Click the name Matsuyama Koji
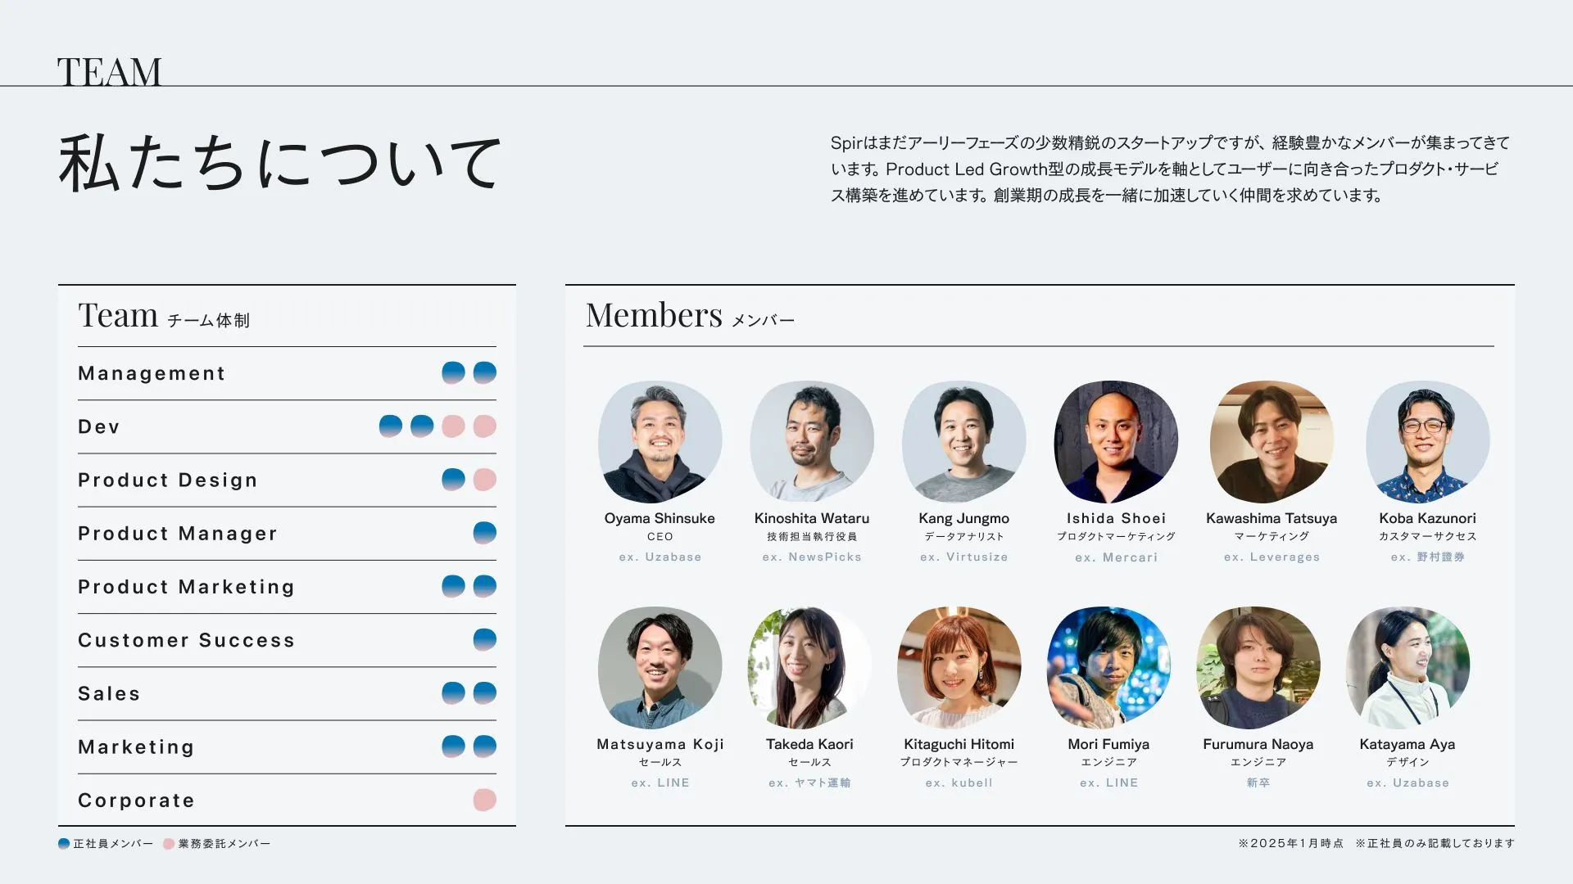The width and height of the screenshot is (1573, 884). point(660,744)
